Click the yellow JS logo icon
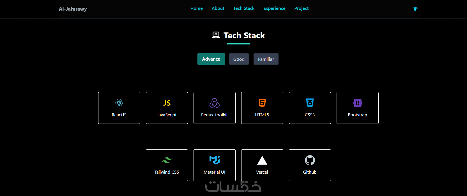Screen dimensions: 467x196 tap(167, 103)
